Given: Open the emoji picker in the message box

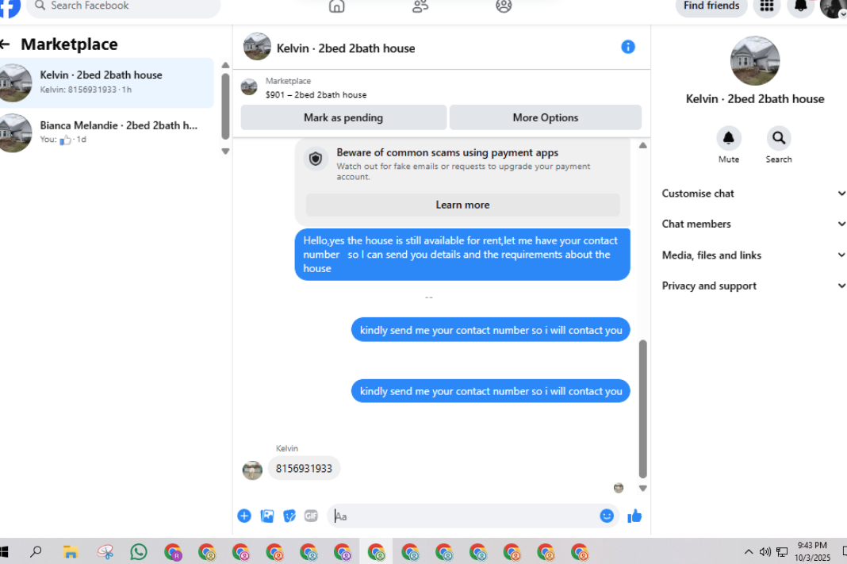Looking at the screenshot, I should click(607, 516).
